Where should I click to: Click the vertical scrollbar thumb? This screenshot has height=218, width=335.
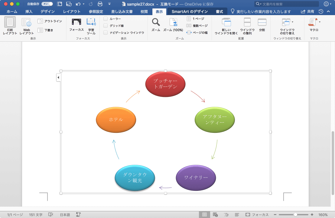333,163
